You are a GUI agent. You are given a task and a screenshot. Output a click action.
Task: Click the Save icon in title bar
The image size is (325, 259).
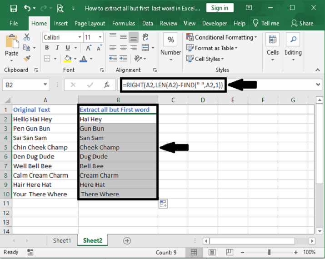click(14, 8)
